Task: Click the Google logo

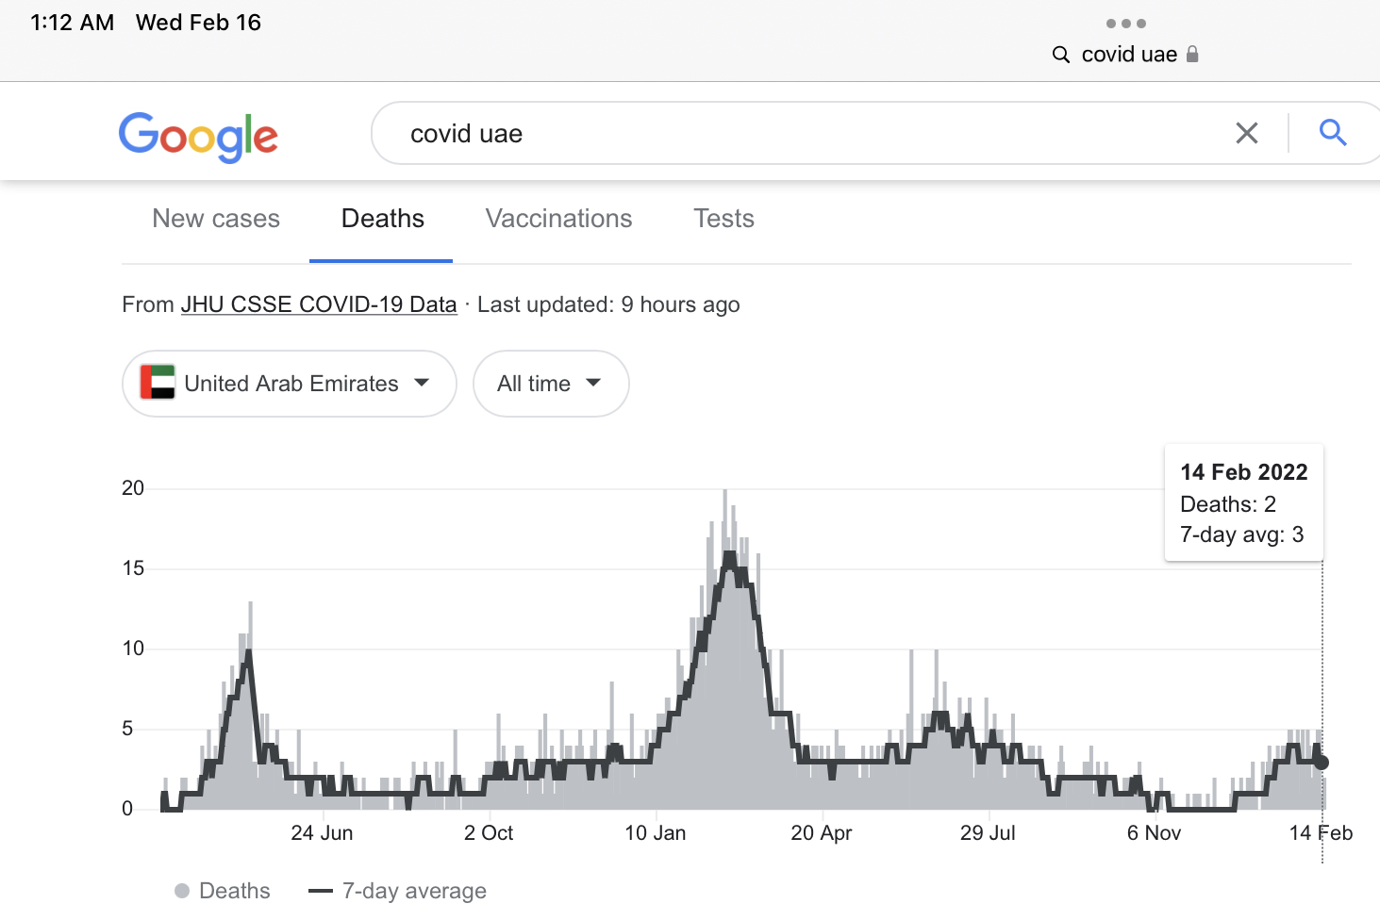Action: pyautogui.click(x=198, y=137)
